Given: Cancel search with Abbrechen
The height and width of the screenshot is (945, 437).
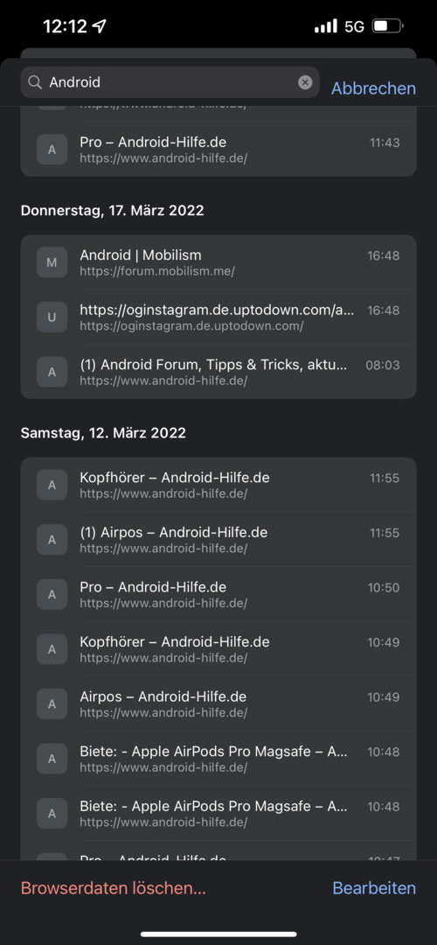Looking at the screenshot, I should coord(373,88).
